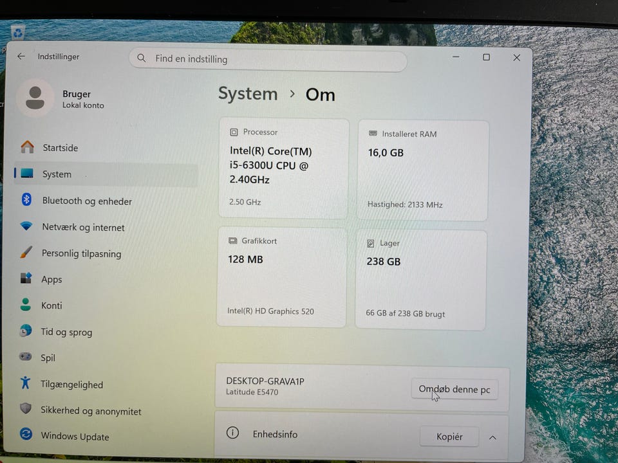
Task: Click the Enhedsinfo label
Action: [275, 434]
